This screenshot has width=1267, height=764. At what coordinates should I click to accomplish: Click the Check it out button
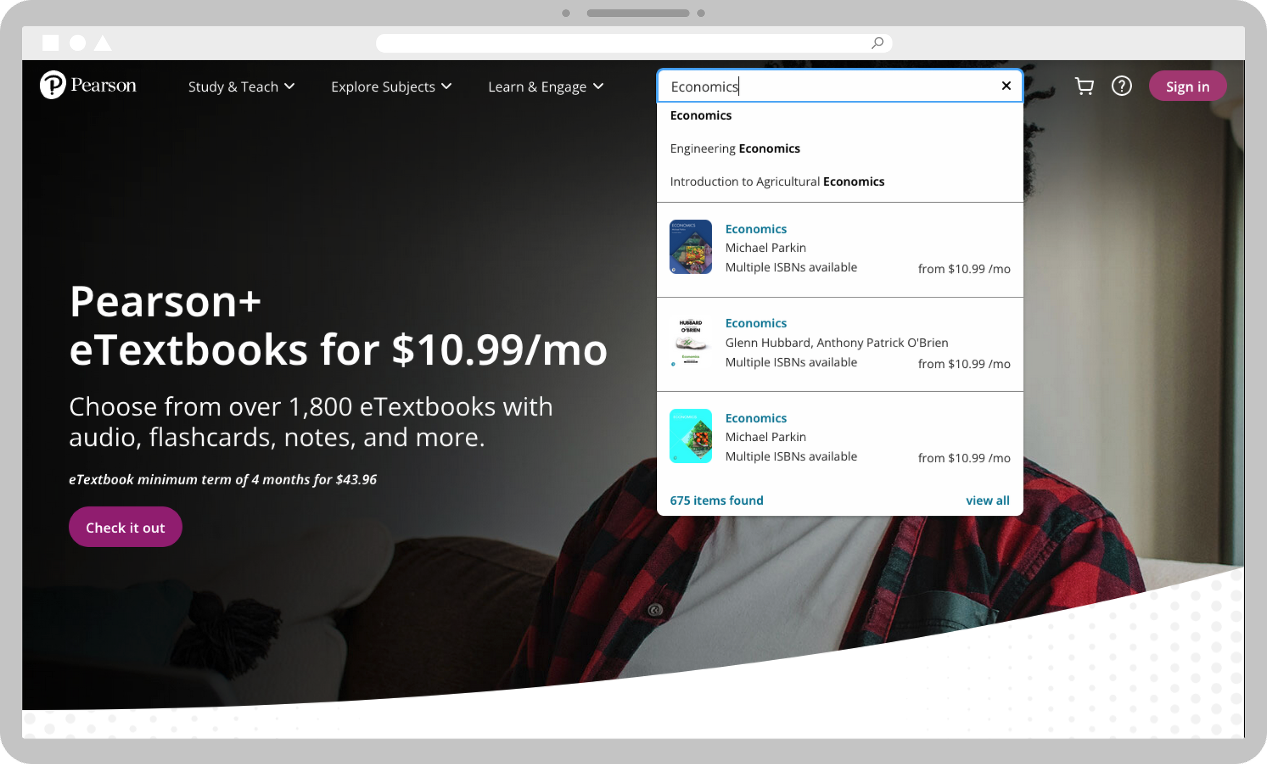tap(125, 527)
